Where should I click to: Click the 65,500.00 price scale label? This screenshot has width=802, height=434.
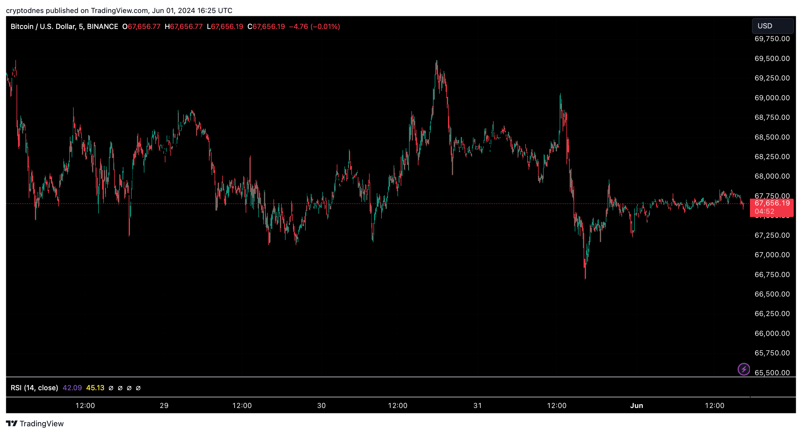click(x=772, y=373)
